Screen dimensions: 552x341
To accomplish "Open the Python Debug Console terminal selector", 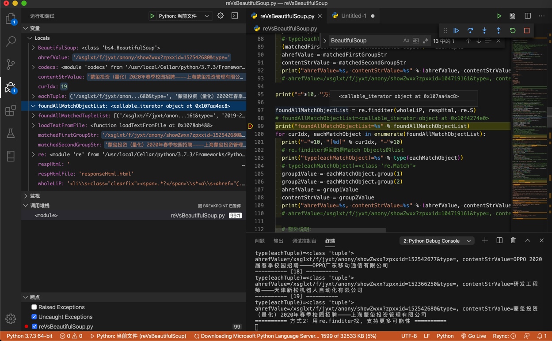I will pos(437,241).
